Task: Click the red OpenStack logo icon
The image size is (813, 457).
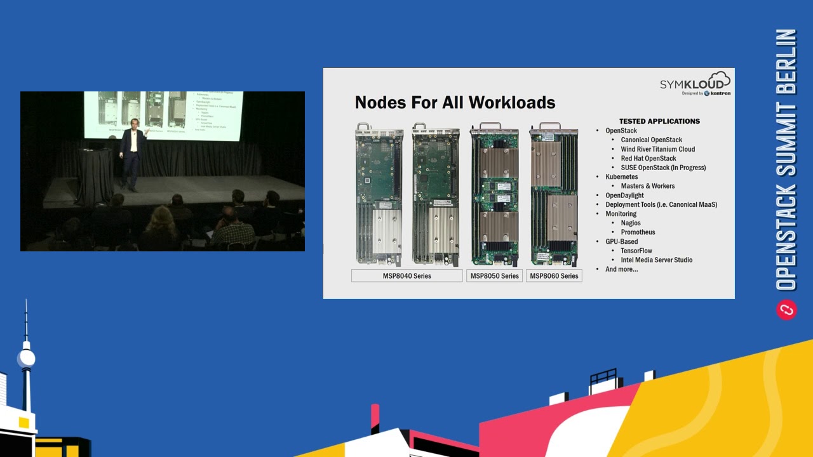Action: pos(786,310)
